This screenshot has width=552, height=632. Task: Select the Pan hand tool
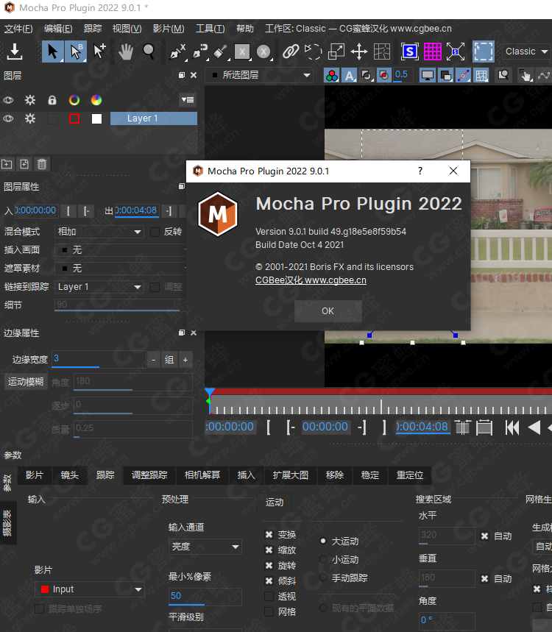125,52
